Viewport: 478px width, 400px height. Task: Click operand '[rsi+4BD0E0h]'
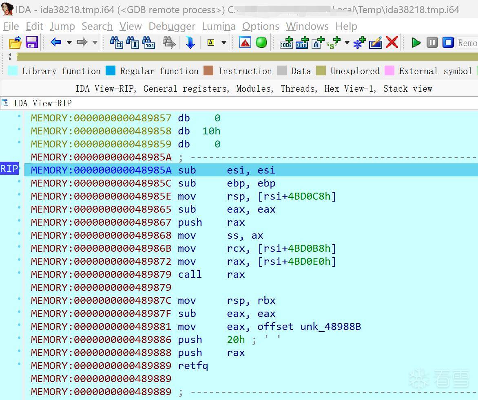(297, 262)
